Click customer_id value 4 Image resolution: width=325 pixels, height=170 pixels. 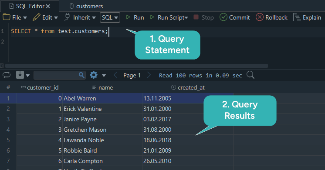click(x=40, y=140)
